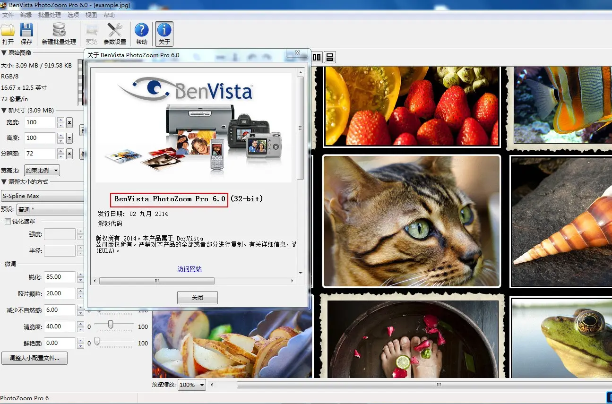Collapse the 原始图像 section

(4, 53)
